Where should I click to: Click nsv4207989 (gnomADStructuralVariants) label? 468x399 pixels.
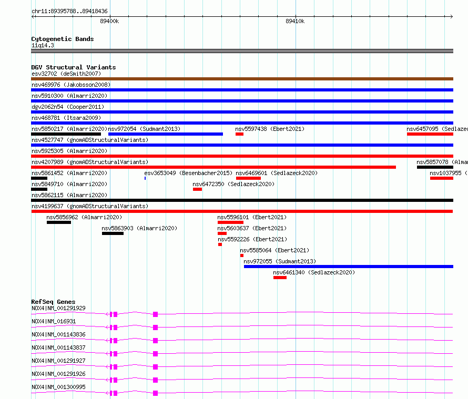coord(90,162)
